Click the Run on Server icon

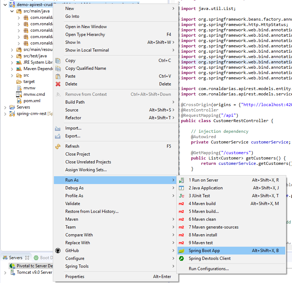(181, 180)
